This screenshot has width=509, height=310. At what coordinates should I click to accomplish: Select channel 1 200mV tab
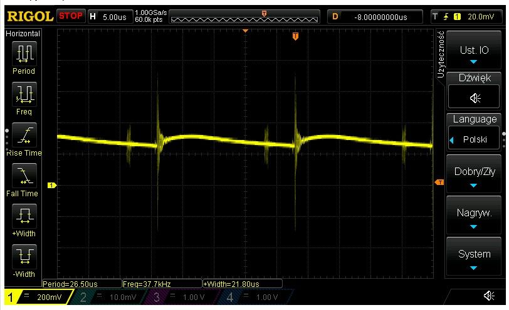(39, 297)
